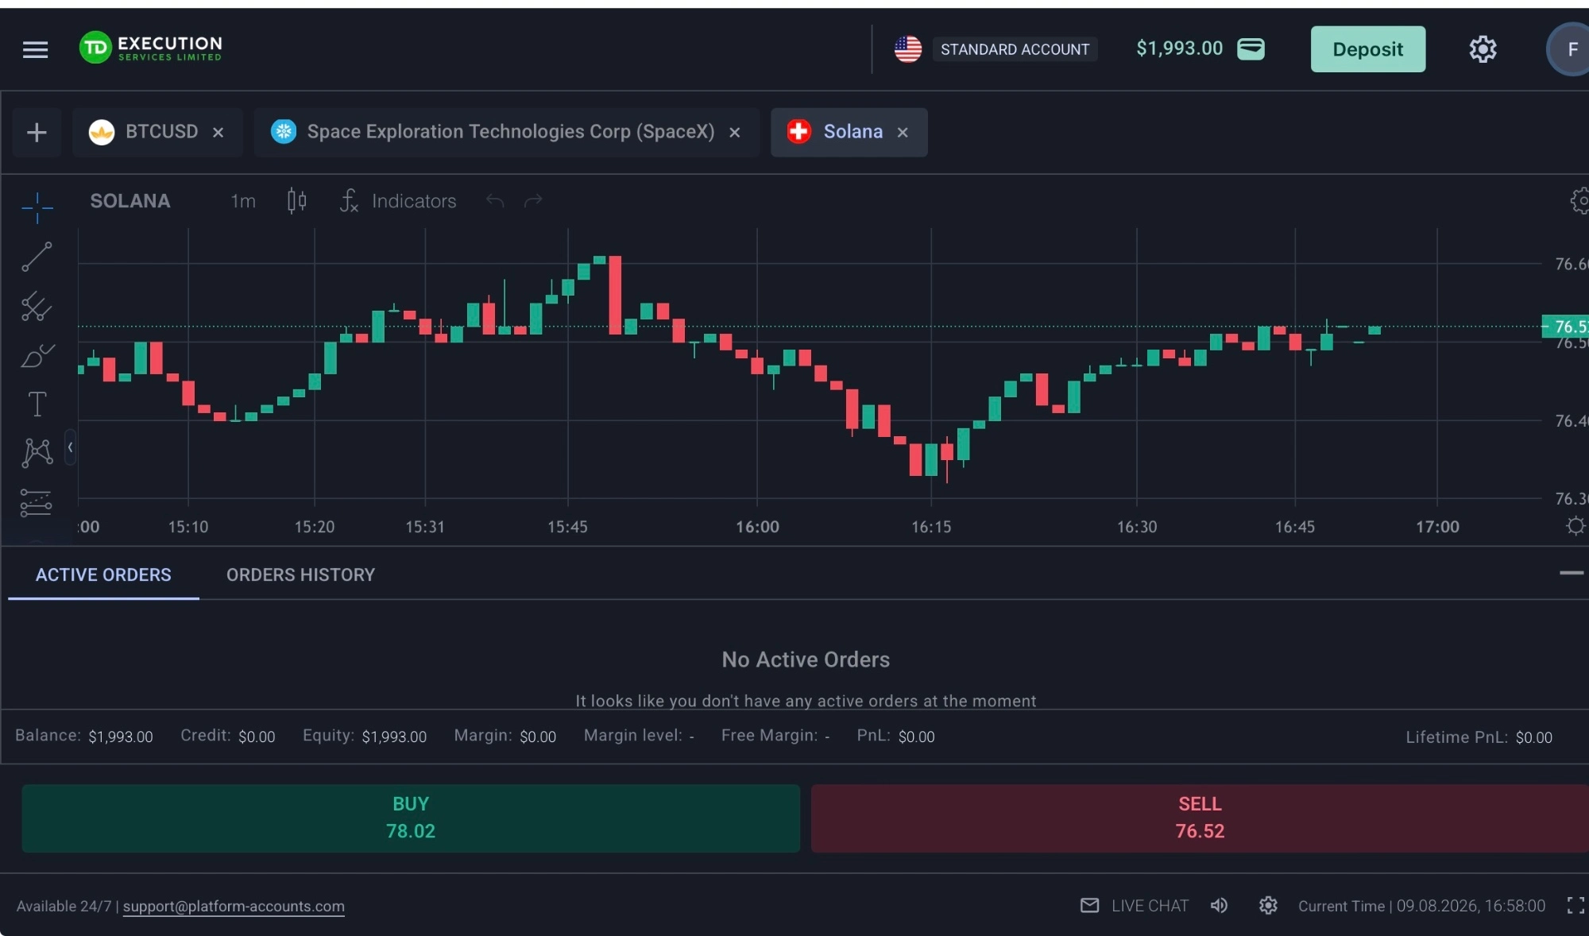Toggle fullscreen mode icon in footer
The width and height of the screenshot is (1589, 936).
(1575, 906)
